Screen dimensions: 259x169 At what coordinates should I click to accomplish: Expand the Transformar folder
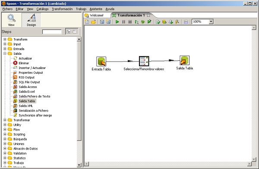(5, 120)
